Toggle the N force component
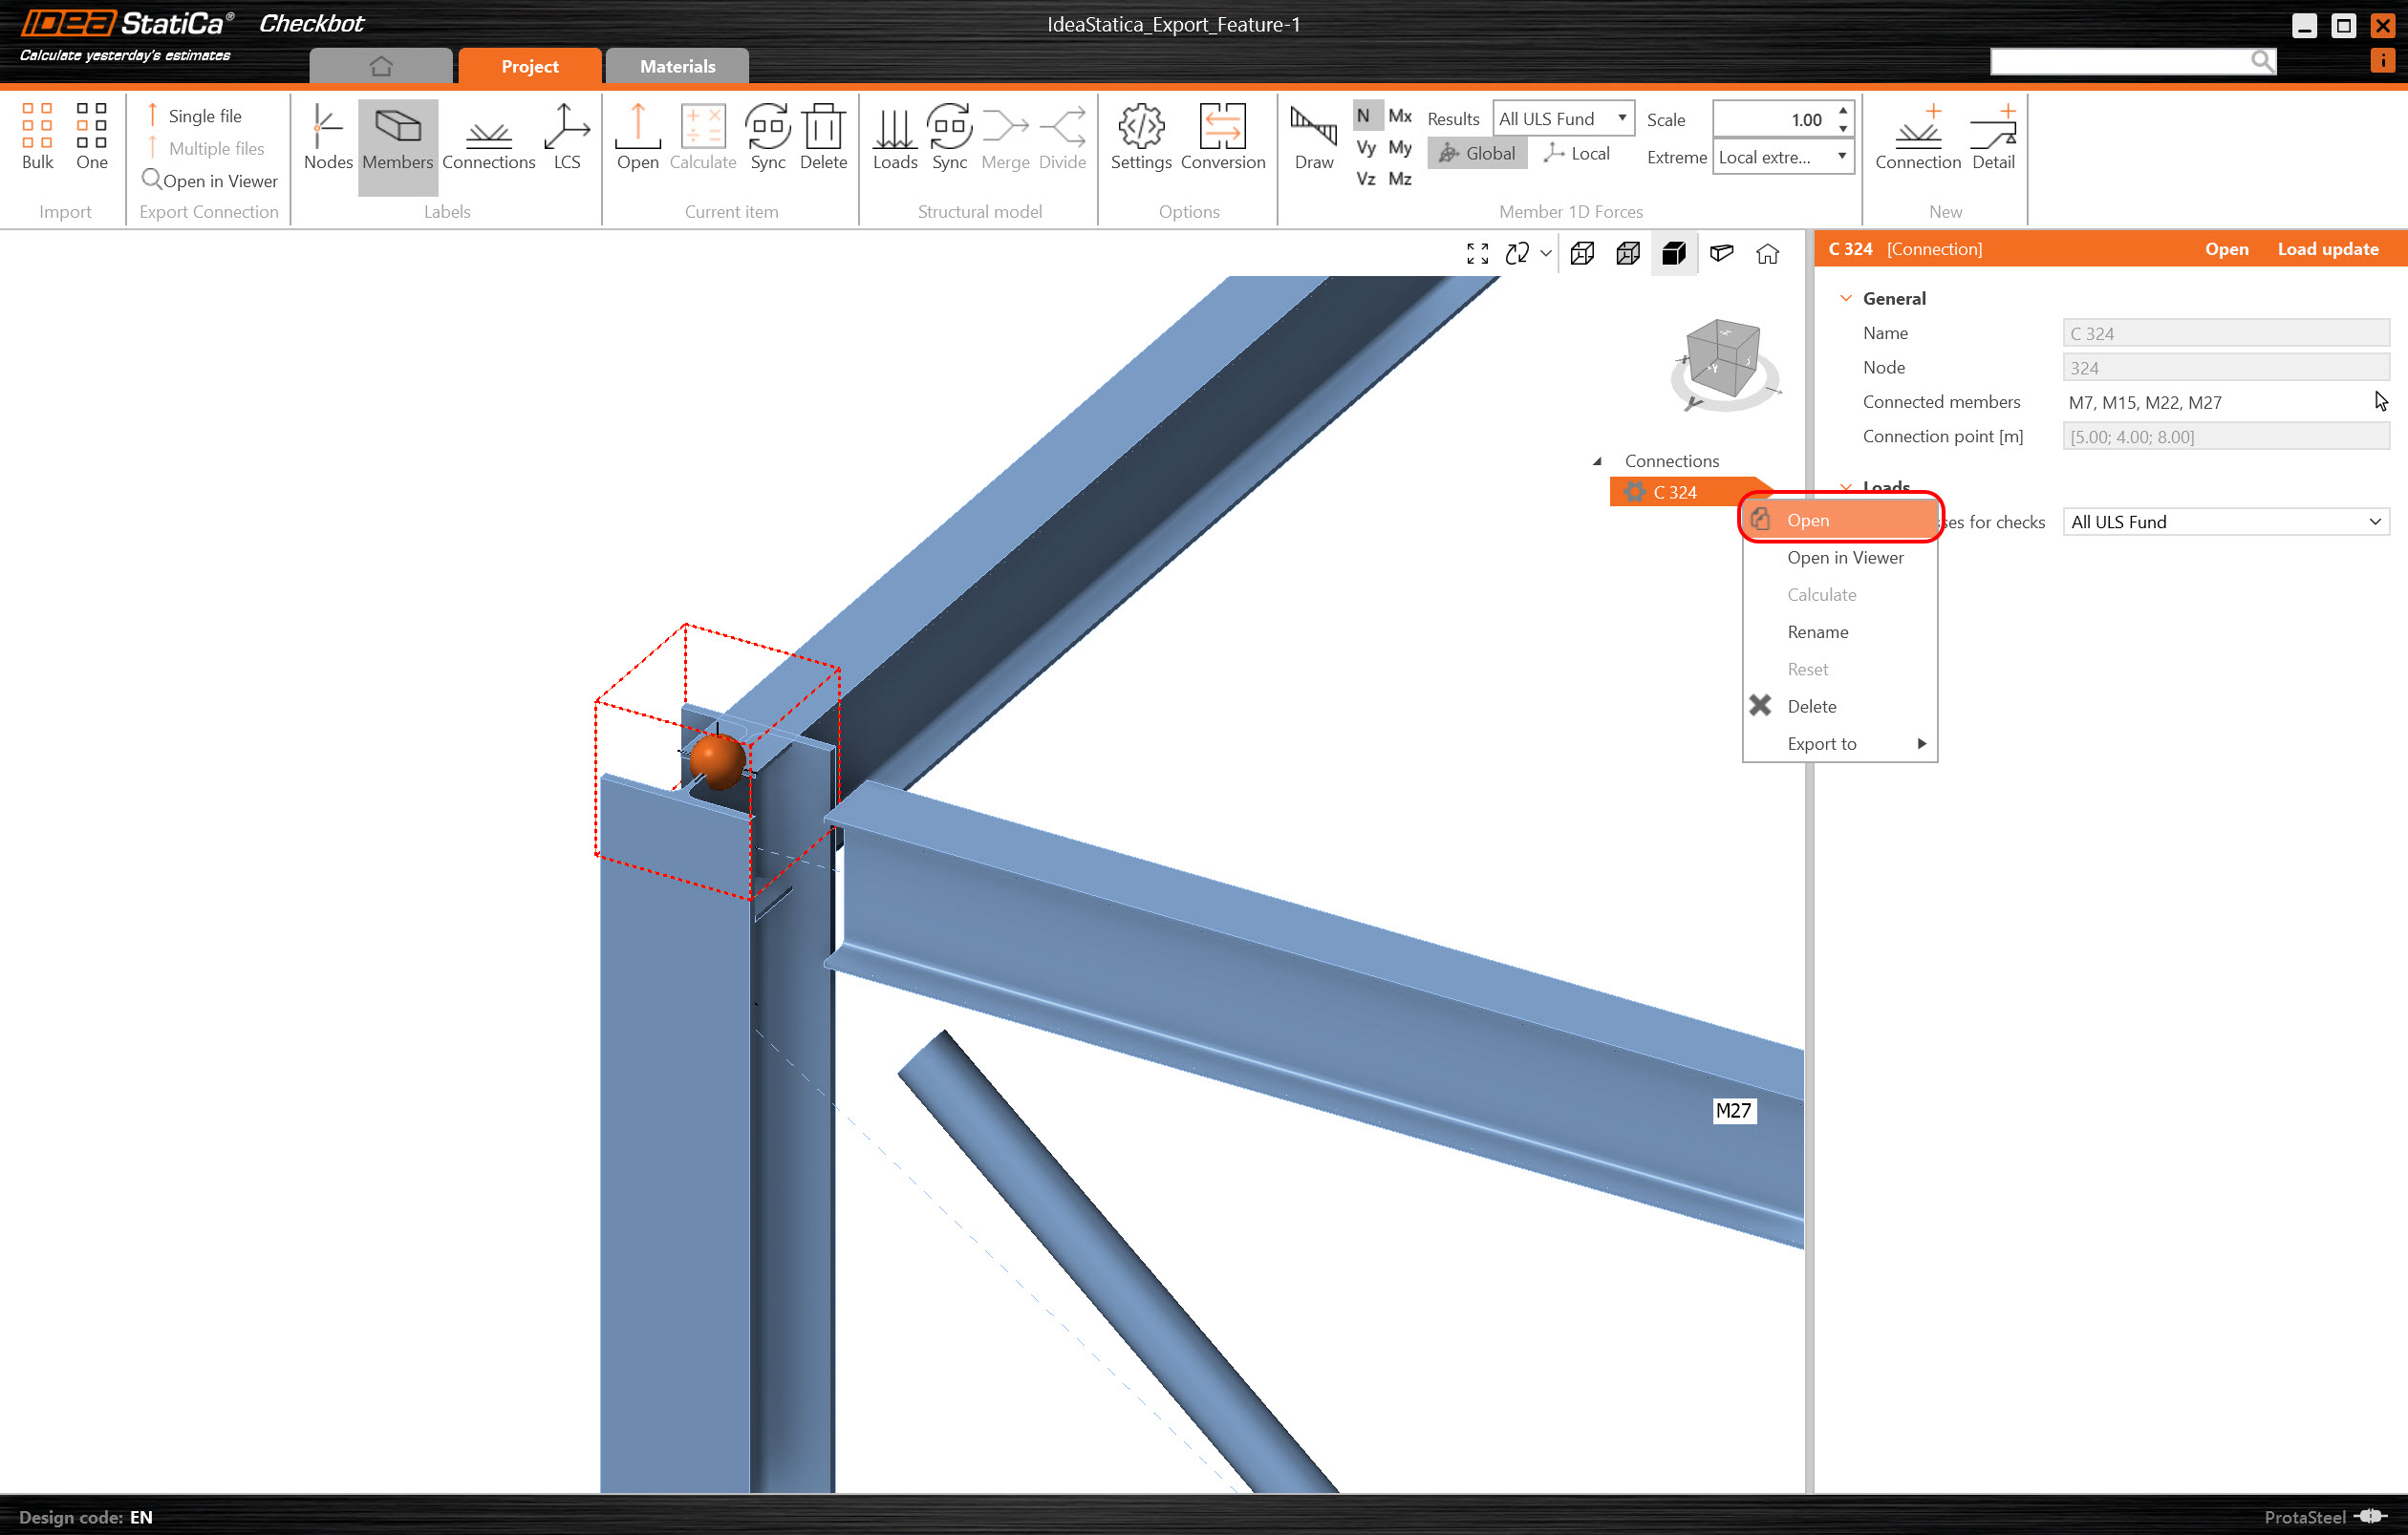 (x=1363, y=116)
